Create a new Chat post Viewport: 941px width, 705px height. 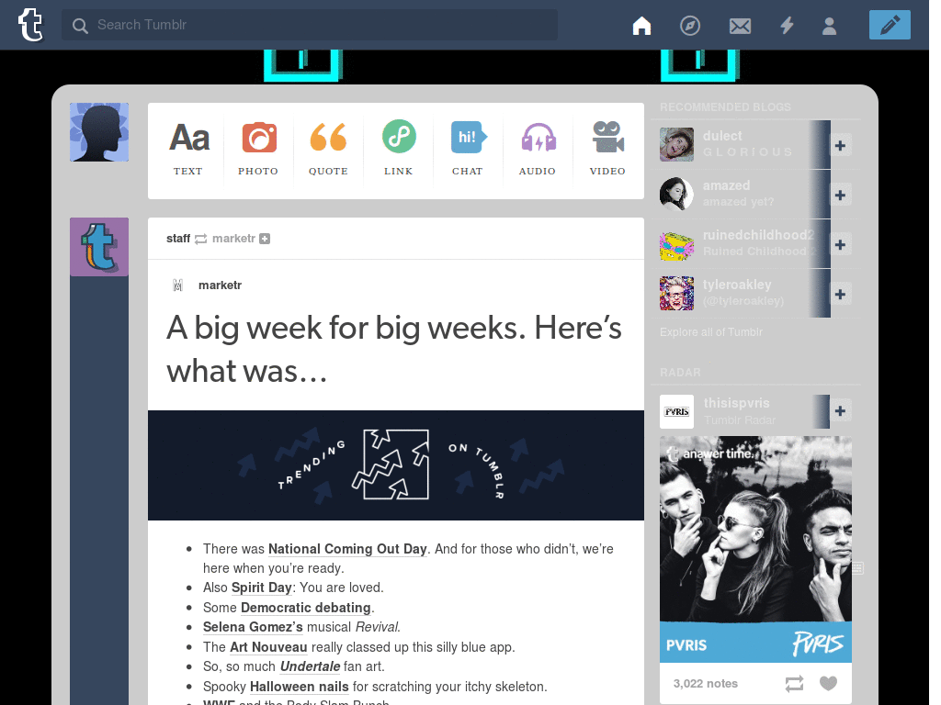[x=468, y=149]
